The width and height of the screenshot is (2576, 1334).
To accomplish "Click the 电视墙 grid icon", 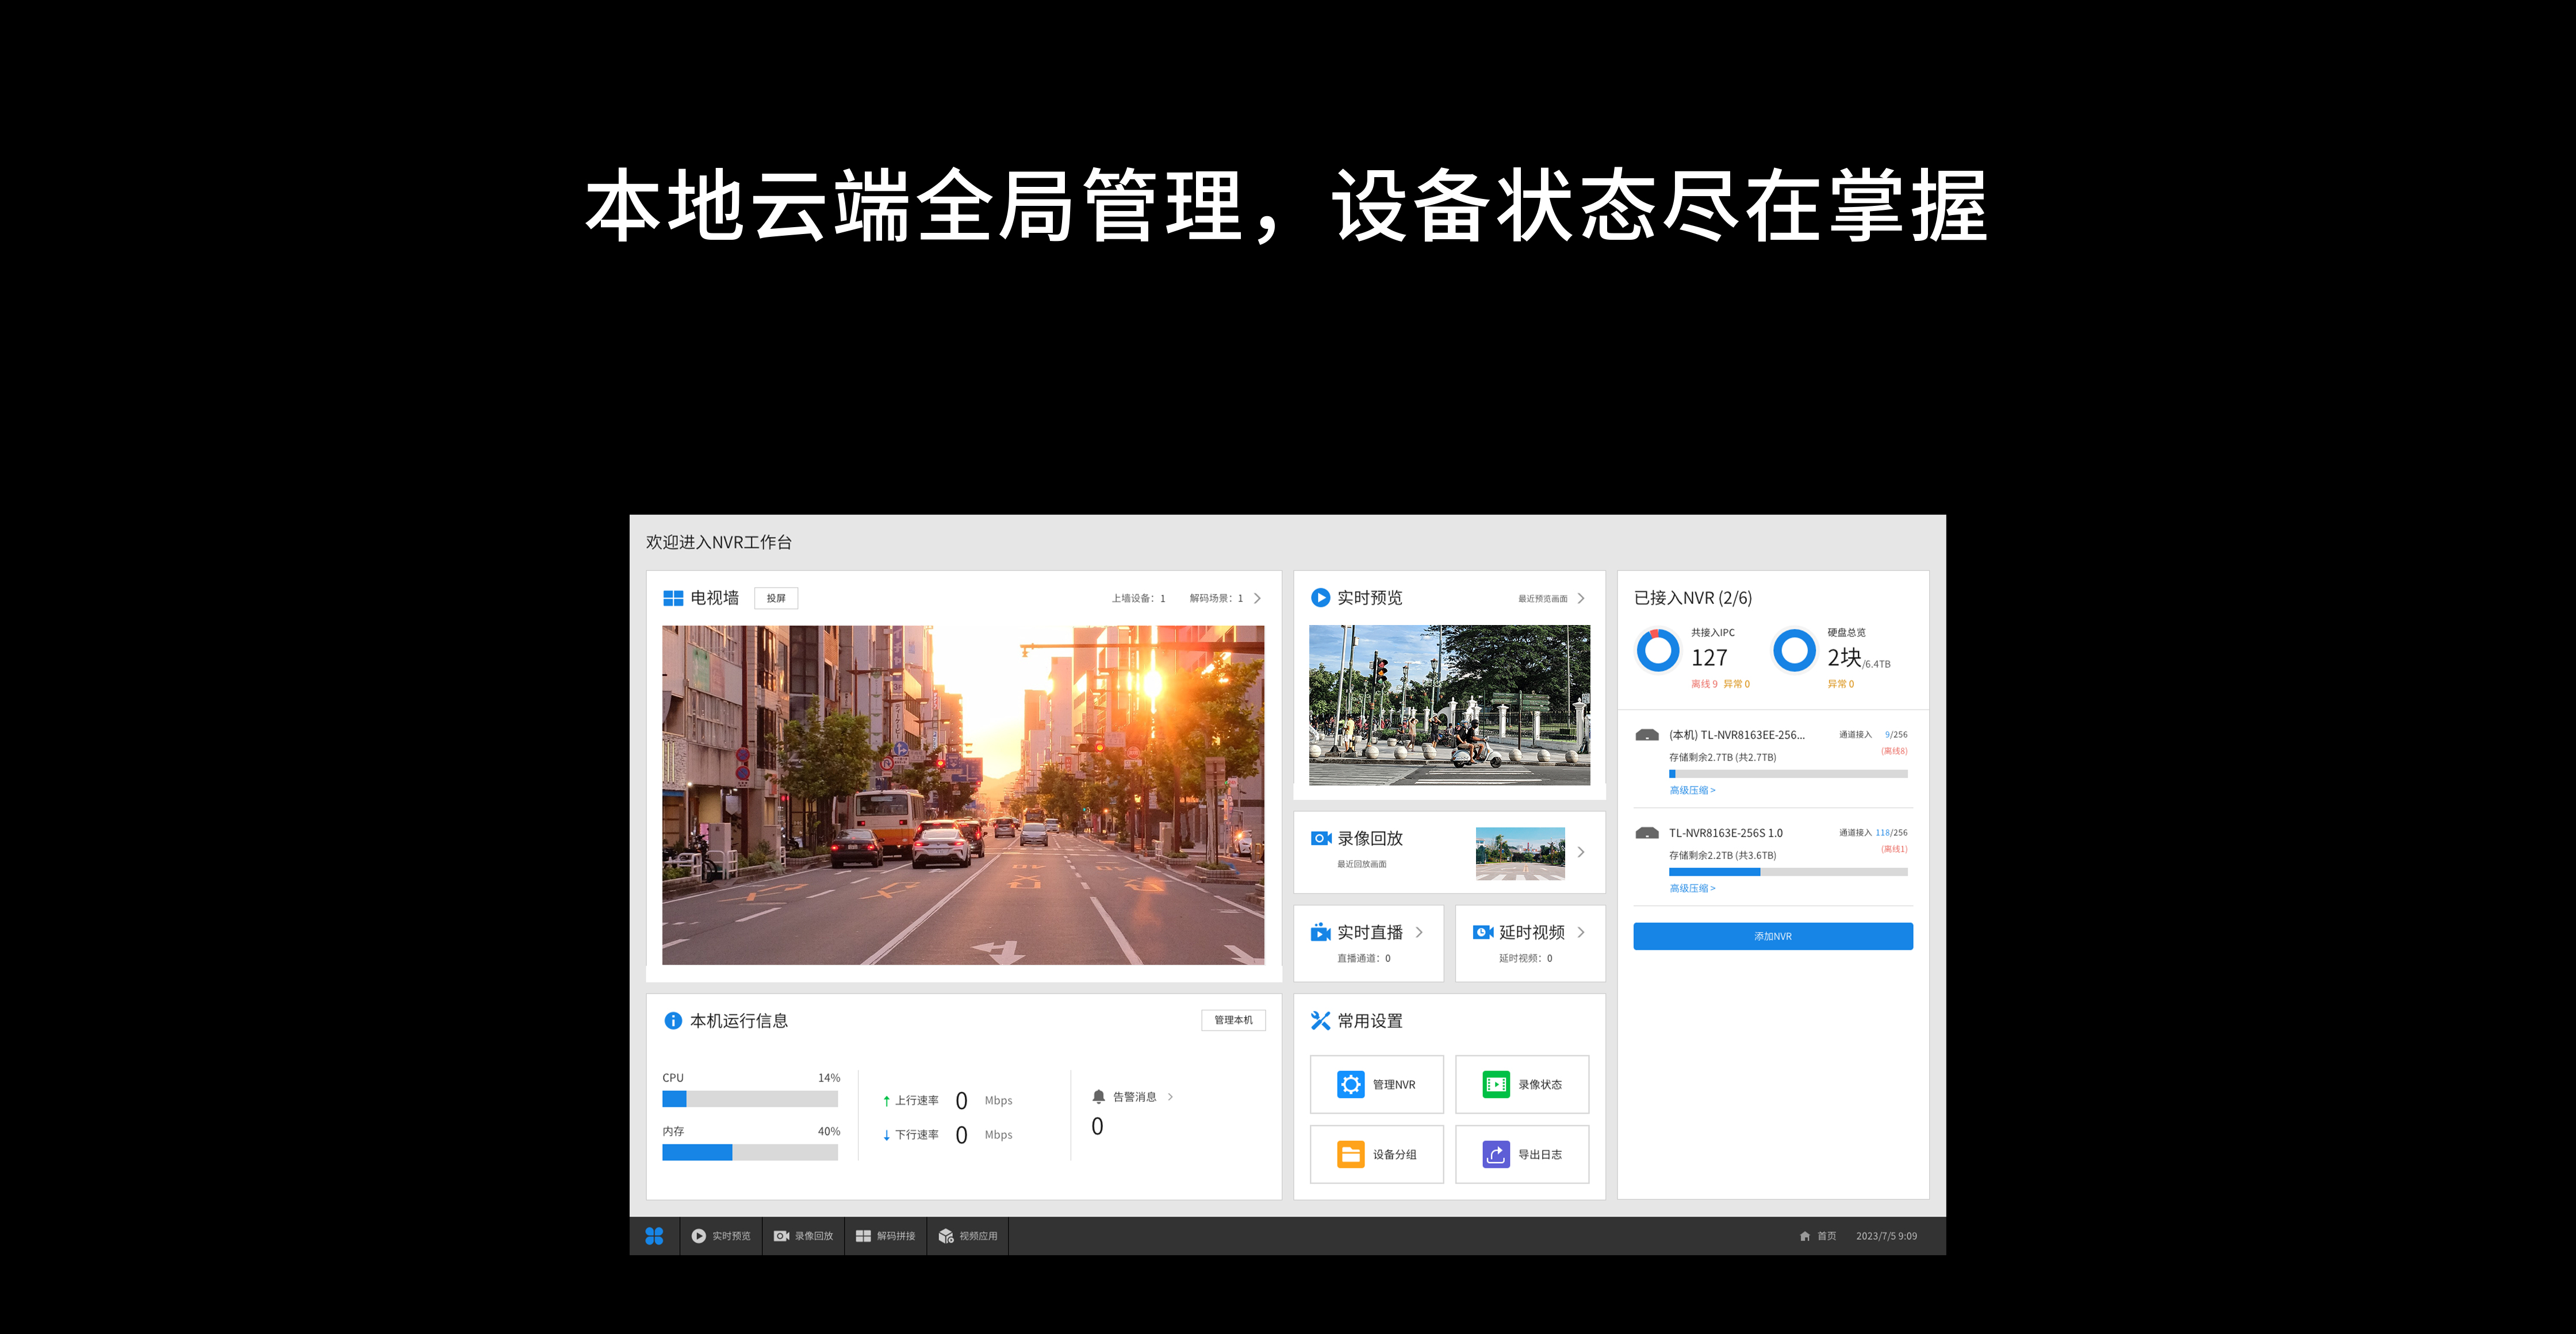I will 673,598.
